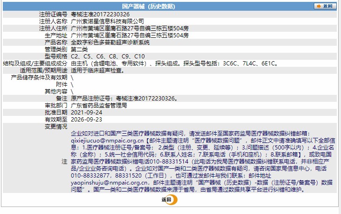
Task: Select product name 全数字彩色多普勒超声诊断系统
Action: point(110,42)
